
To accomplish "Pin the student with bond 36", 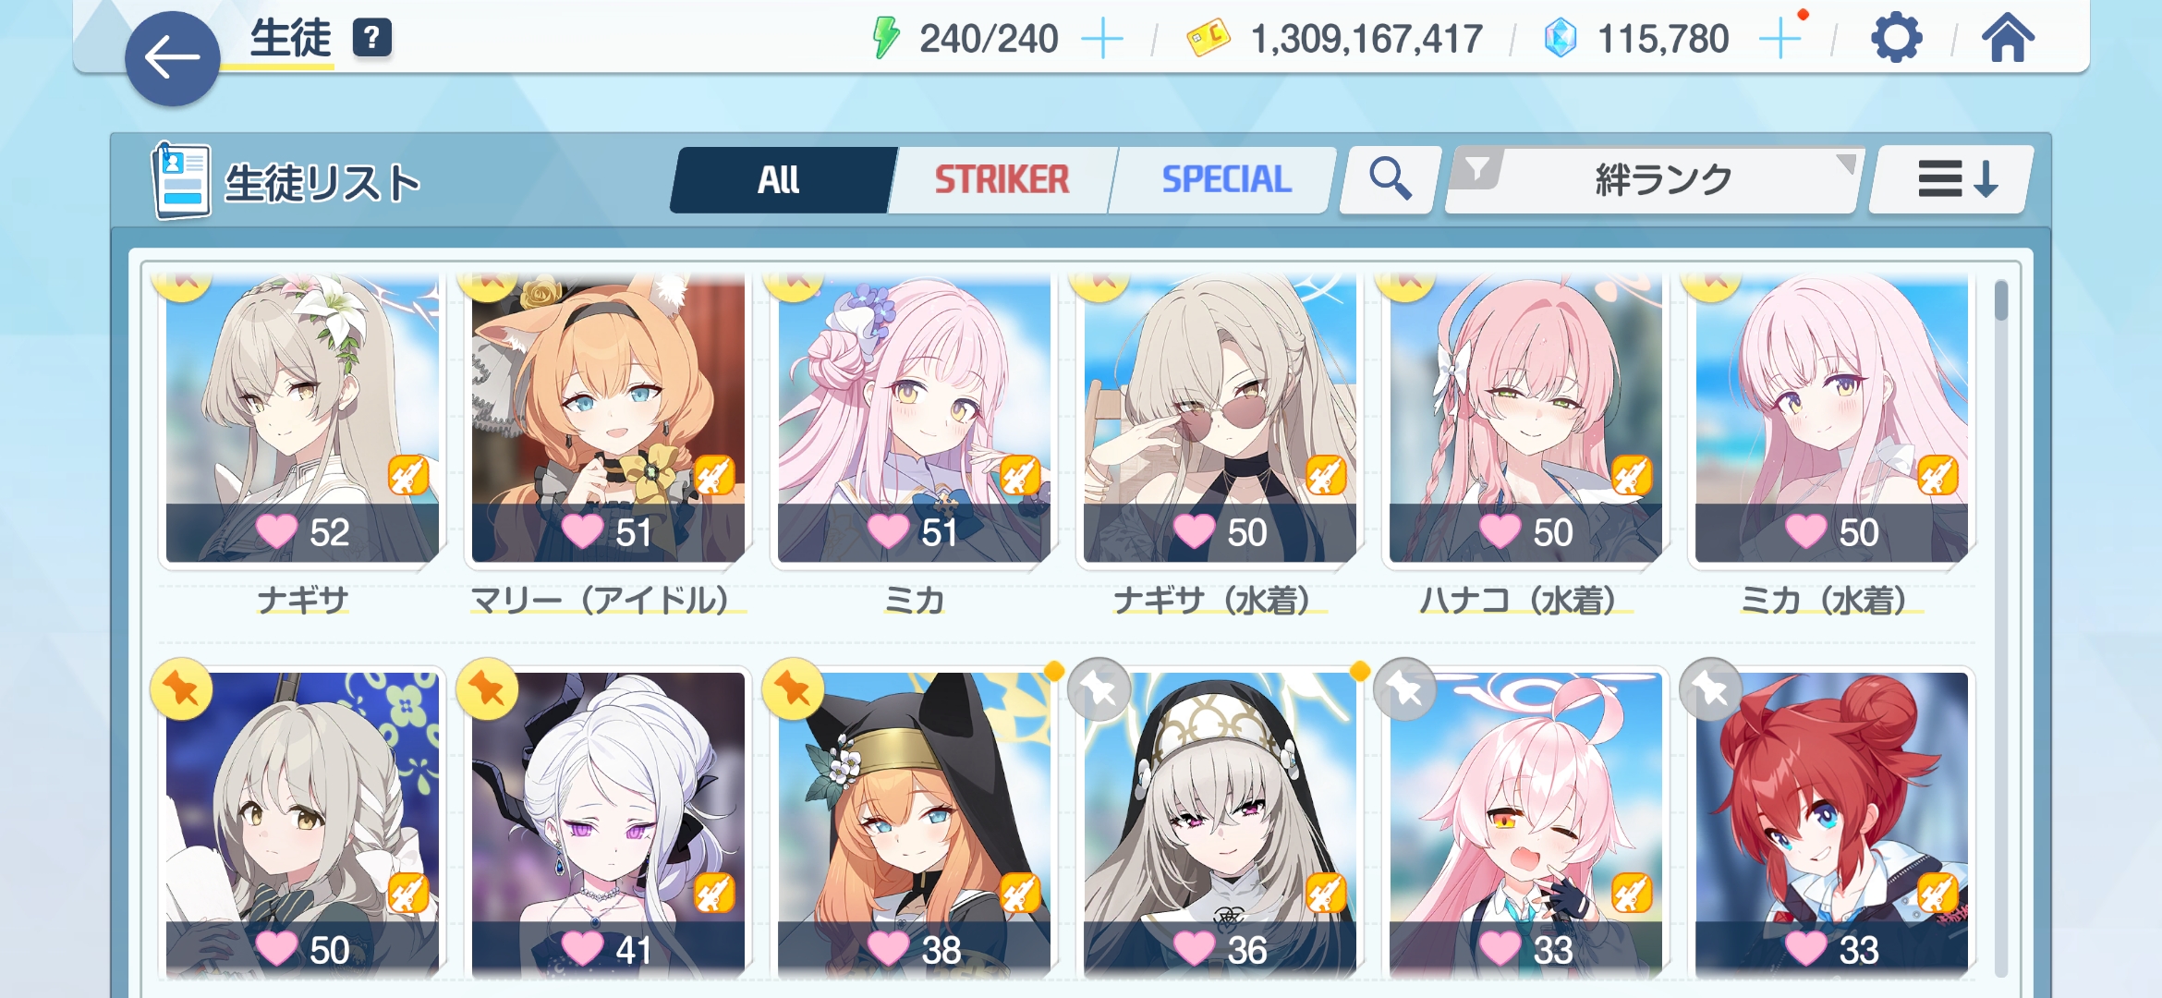I will (x=1099, y=688).
